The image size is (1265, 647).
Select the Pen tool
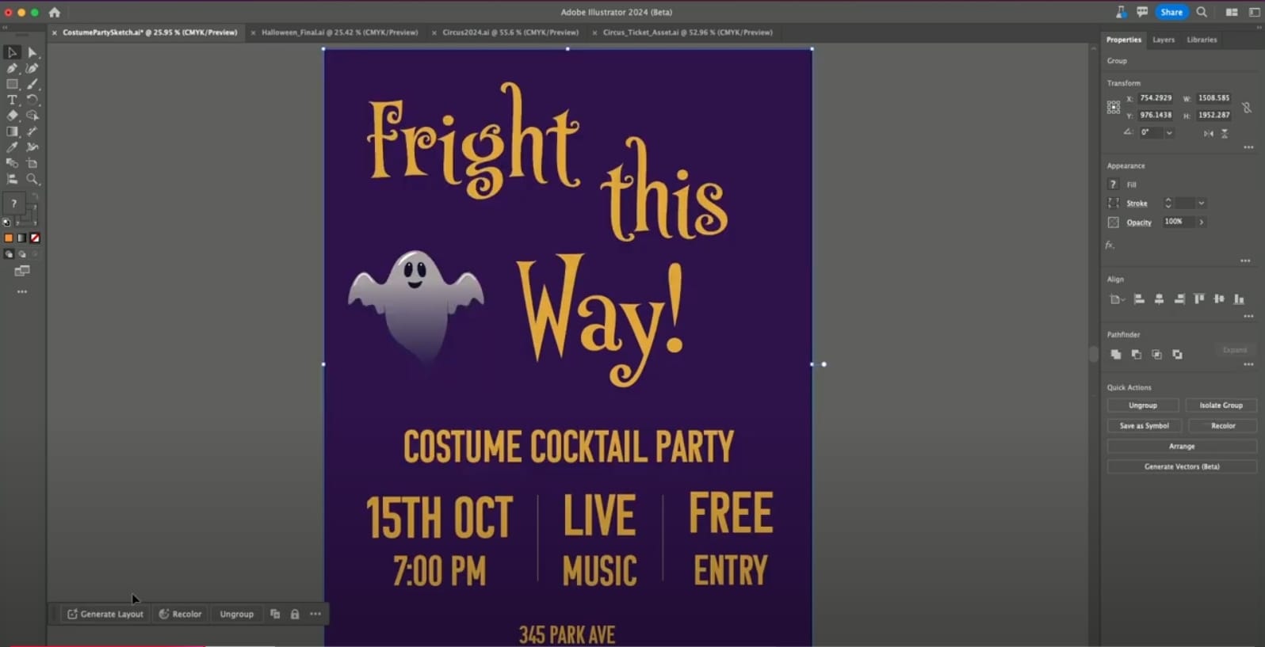tap(12, 68)
